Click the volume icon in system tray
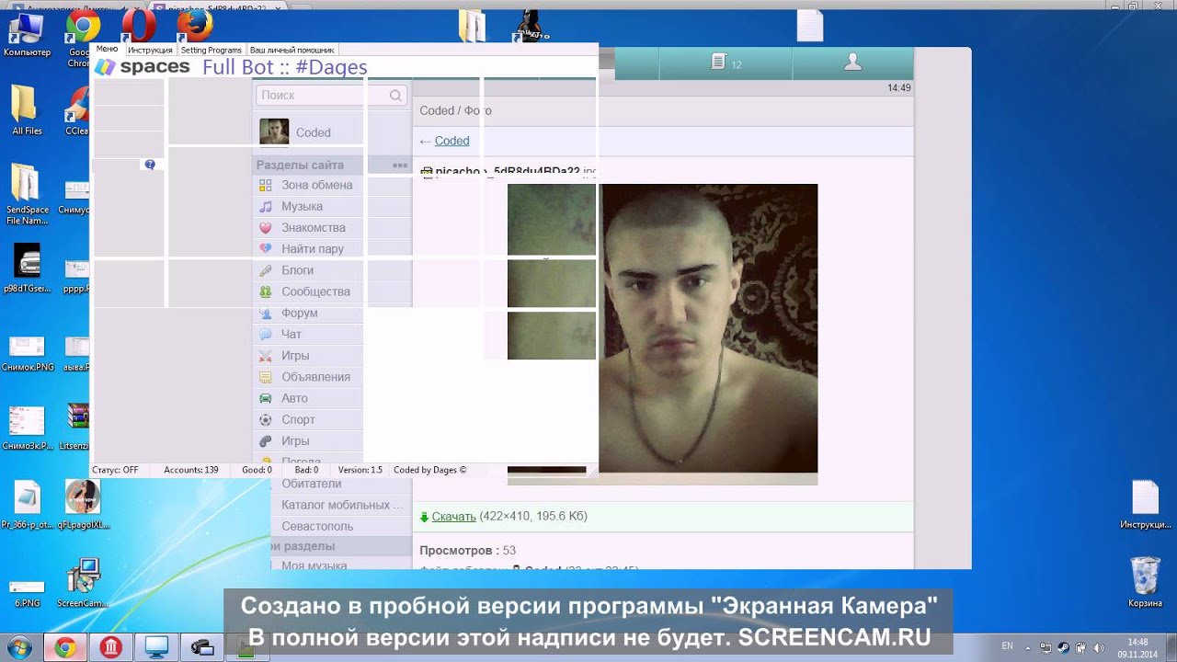The image size is (1177, 662). coord(1099,647)
